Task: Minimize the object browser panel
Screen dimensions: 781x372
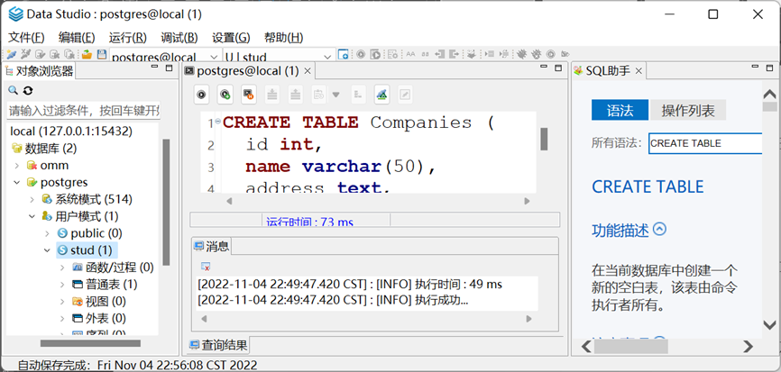Action: click(155, 68)
